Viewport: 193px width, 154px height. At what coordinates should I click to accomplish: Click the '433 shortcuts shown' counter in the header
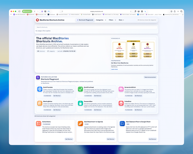click(x=147, y=20)
